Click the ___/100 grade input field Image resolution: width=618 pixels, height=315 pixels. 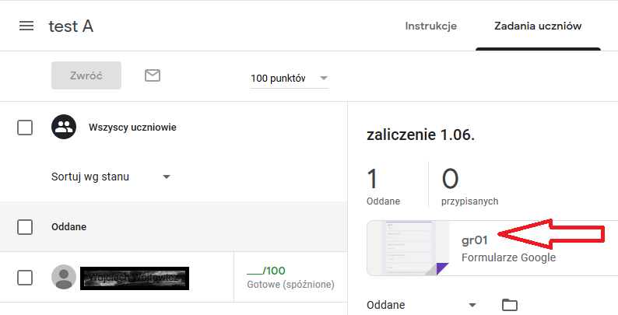point(266,271)
